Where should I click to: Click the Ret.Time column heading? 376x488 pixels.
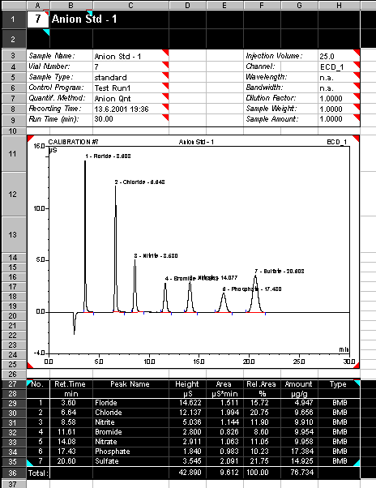pos(70,384)
